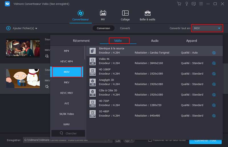Select the HD 1080P preset icon
Screen dimensions: 228x147
[x=93, y=72]
